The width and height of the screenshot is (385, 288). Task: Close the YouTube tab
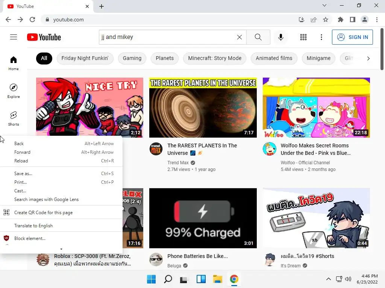pyautogui.click(x=87, y=6)
